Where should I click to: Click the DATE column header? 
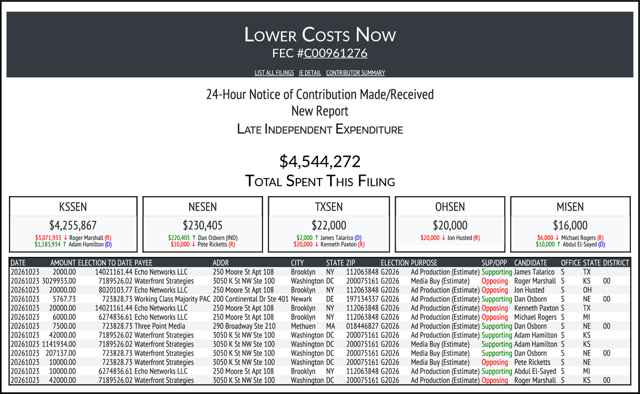pyautogui.click(x=18, y=263)
